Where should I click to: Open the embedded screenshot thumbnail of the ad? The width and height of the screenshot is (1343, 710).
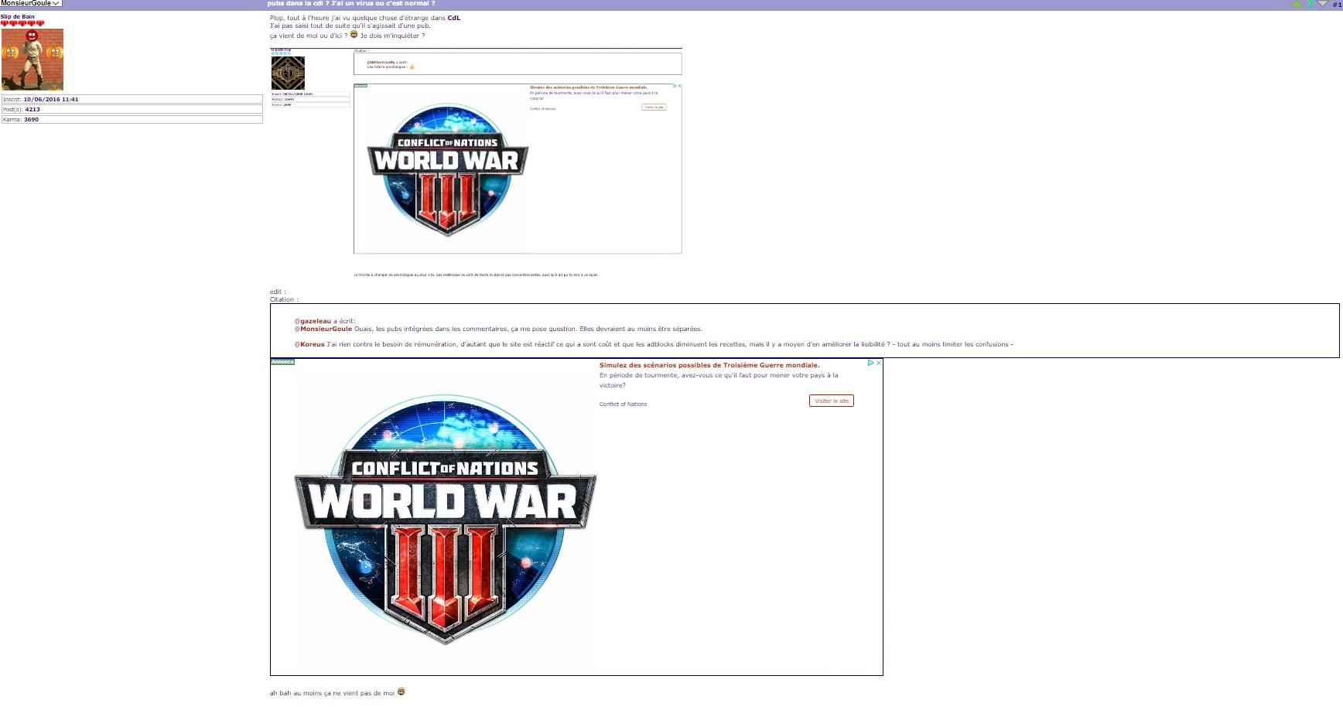[476, 162]
